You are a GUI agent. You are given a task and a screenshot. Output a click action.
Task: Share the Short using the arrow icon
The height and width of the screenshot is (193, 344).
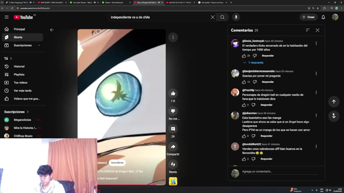pyautogui.click(x=173, y=147)
